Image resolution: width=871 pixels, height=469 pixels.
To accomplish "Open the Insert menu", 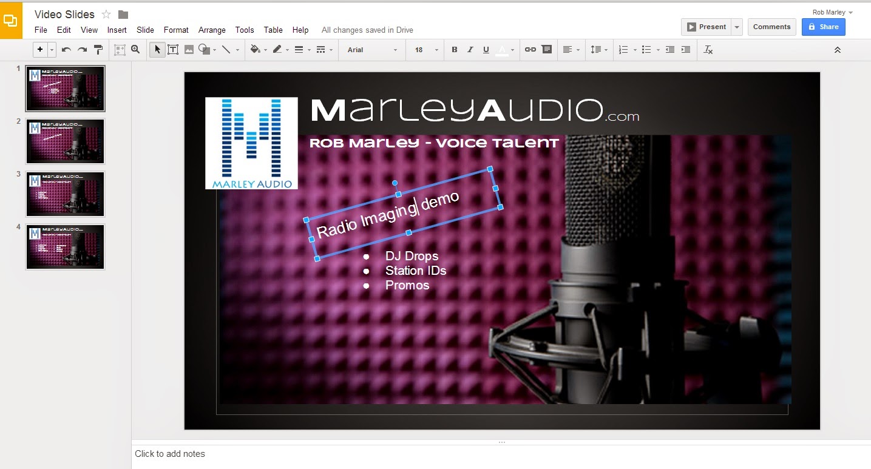I will point(117,30).
